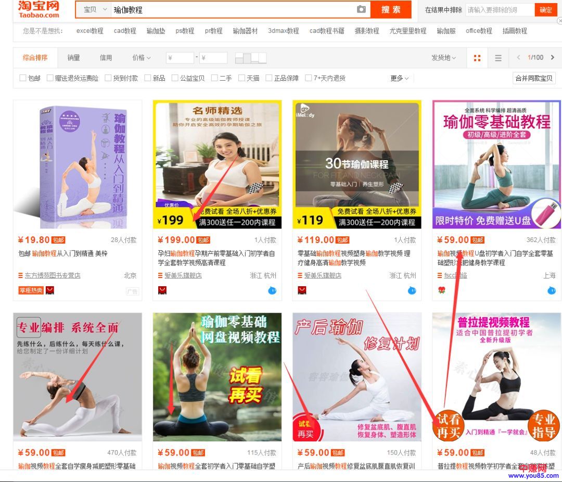Go to previous results page arrow
Screen dimensions: 562x482
(518, 58)
